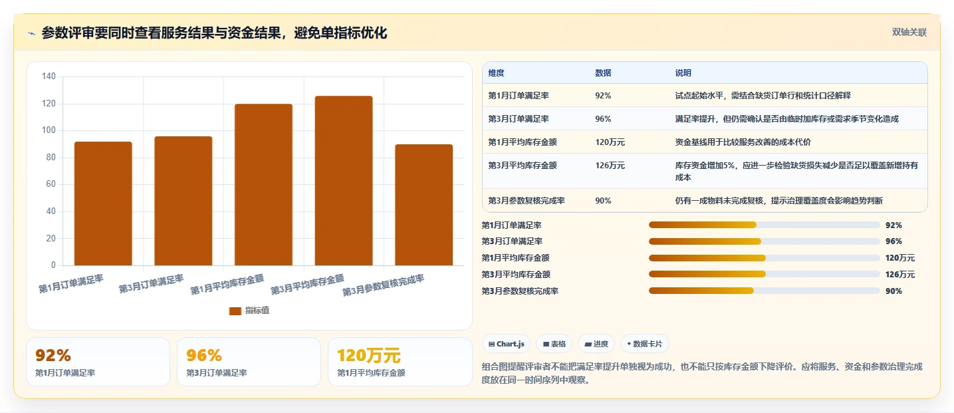Toggle the 指标值 legend color box

tap(235, 311)
